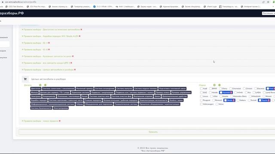This screenshot has width=275, height=154.
Task: Toggle the 'Рулевое управление' tag
Action: pos(181,92)
